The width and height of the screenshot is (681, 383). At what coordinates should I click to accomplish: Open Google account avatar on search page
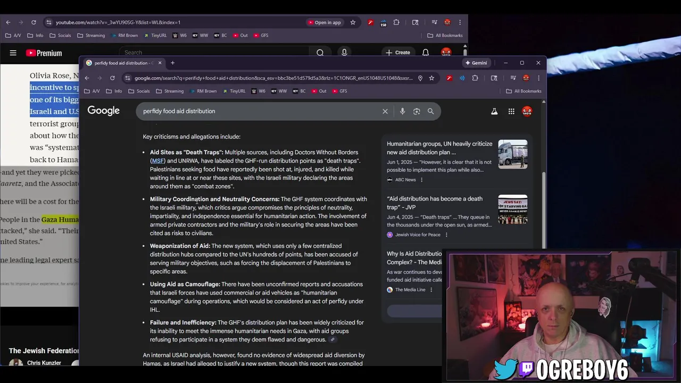point(527,111)
